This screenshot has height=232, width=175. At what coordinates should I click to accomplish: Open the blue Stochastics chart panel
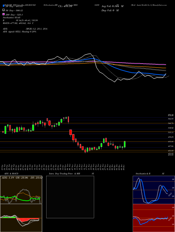click(x=154, y=190)
